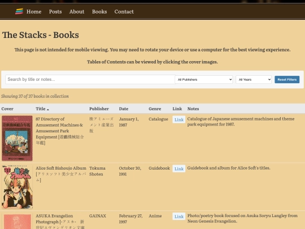Click the stacked books site logo icon

pyautogui.click(x=19, y=11)
